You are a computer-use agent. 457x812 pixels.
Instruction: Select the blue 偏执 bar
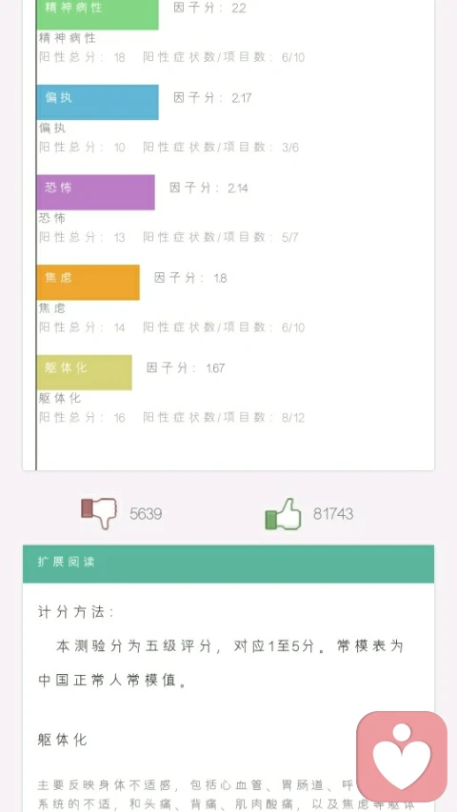click(x=97, y=102)
